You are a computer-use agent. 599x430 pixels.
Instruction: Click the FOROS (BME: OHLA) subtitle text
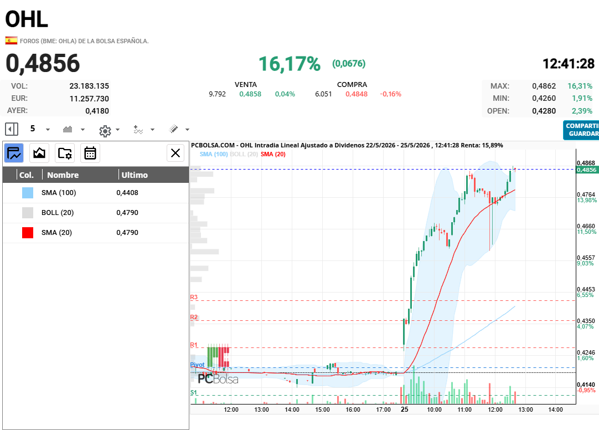(x=84, y=41)
